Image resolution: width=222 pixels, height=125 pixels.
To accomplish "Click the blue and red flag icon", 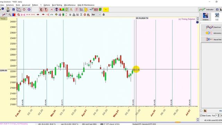I will (x=14, y=15).
